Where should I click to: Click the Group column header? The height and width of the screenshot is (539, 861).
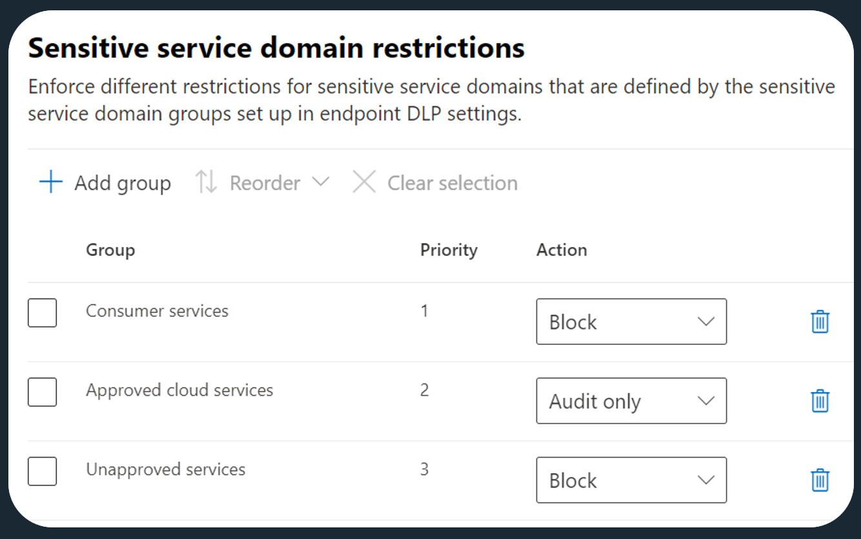pos(110,250)
